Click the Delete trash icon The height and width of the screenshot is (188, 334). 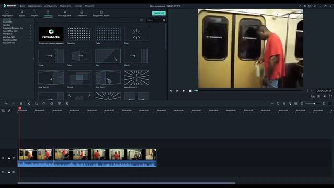pyautogui.click(x=21, y=104)
